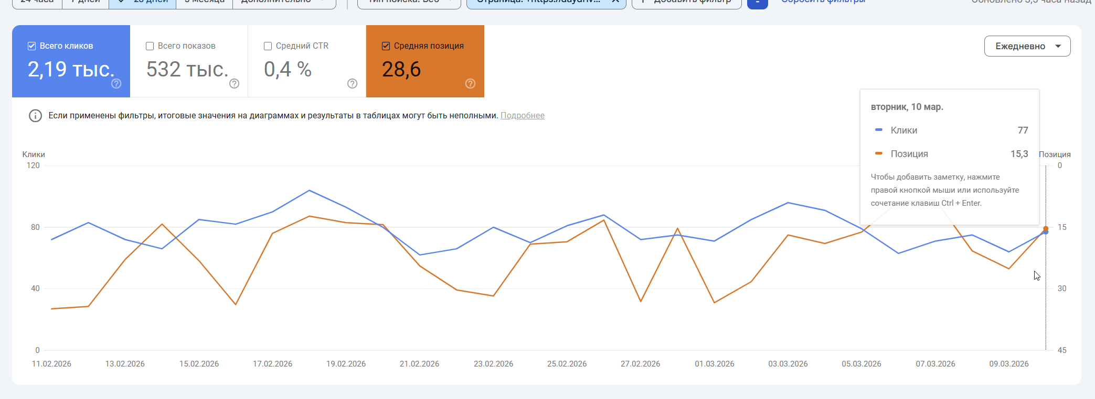
Task: Click the Сбросить фильтры link
Action: (823, 2)
